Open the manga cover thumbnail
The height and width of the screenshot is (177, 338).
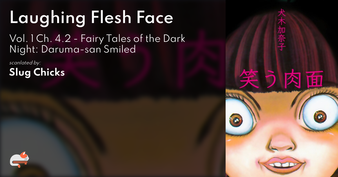tap(282, 88)
